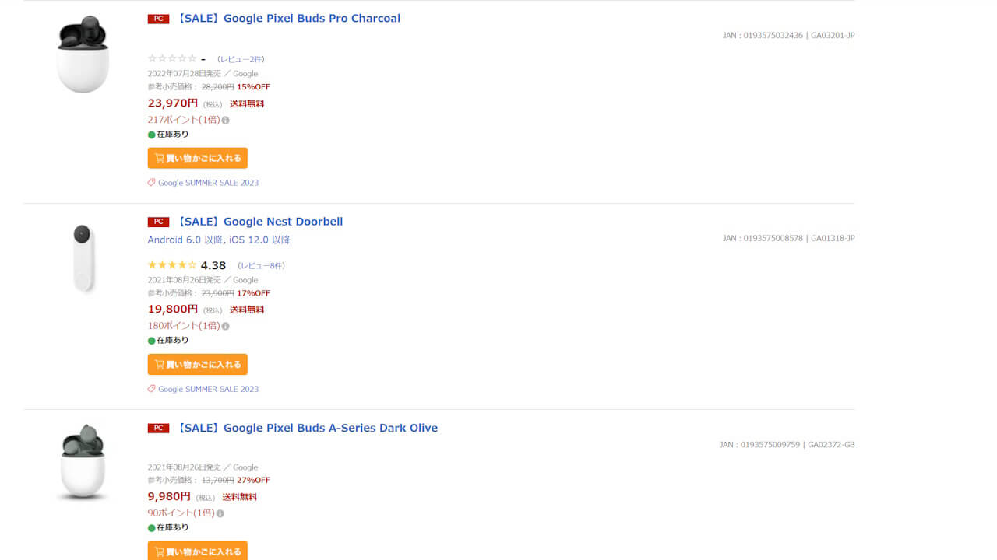Click the Pixel Buds Pro Charcoal product image
The width and height of the screenshot is (997, 560).
(x=83, y=54)
